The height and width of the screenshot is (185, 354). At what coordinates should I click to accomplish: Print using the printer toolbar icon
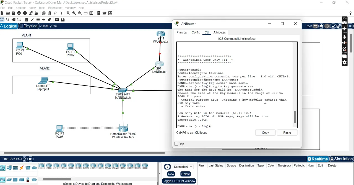(x=19, y=13)
